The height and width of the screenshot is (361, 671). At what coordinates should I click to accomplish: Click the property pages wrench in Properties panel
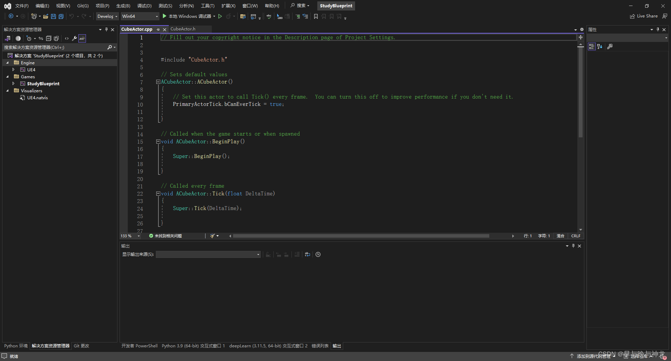(x=610, y=46)
